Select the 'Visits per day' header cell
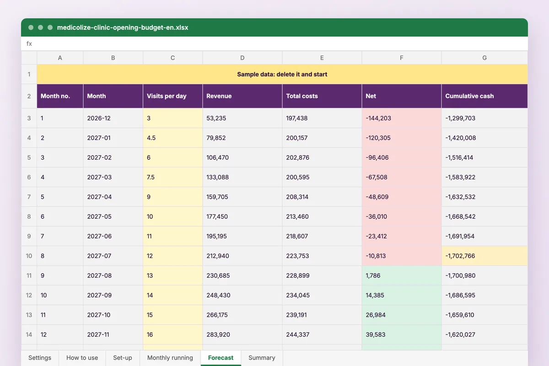The height and width of the screenshot is (366, 549). (x=172, y=96)
